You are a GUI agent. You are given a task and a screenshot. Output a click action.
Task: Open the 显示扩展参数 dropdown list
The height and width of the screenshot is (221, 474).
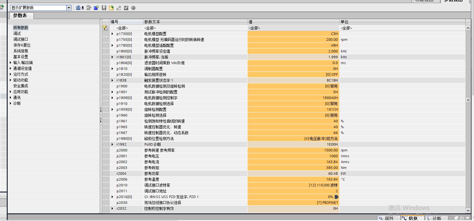69,8
